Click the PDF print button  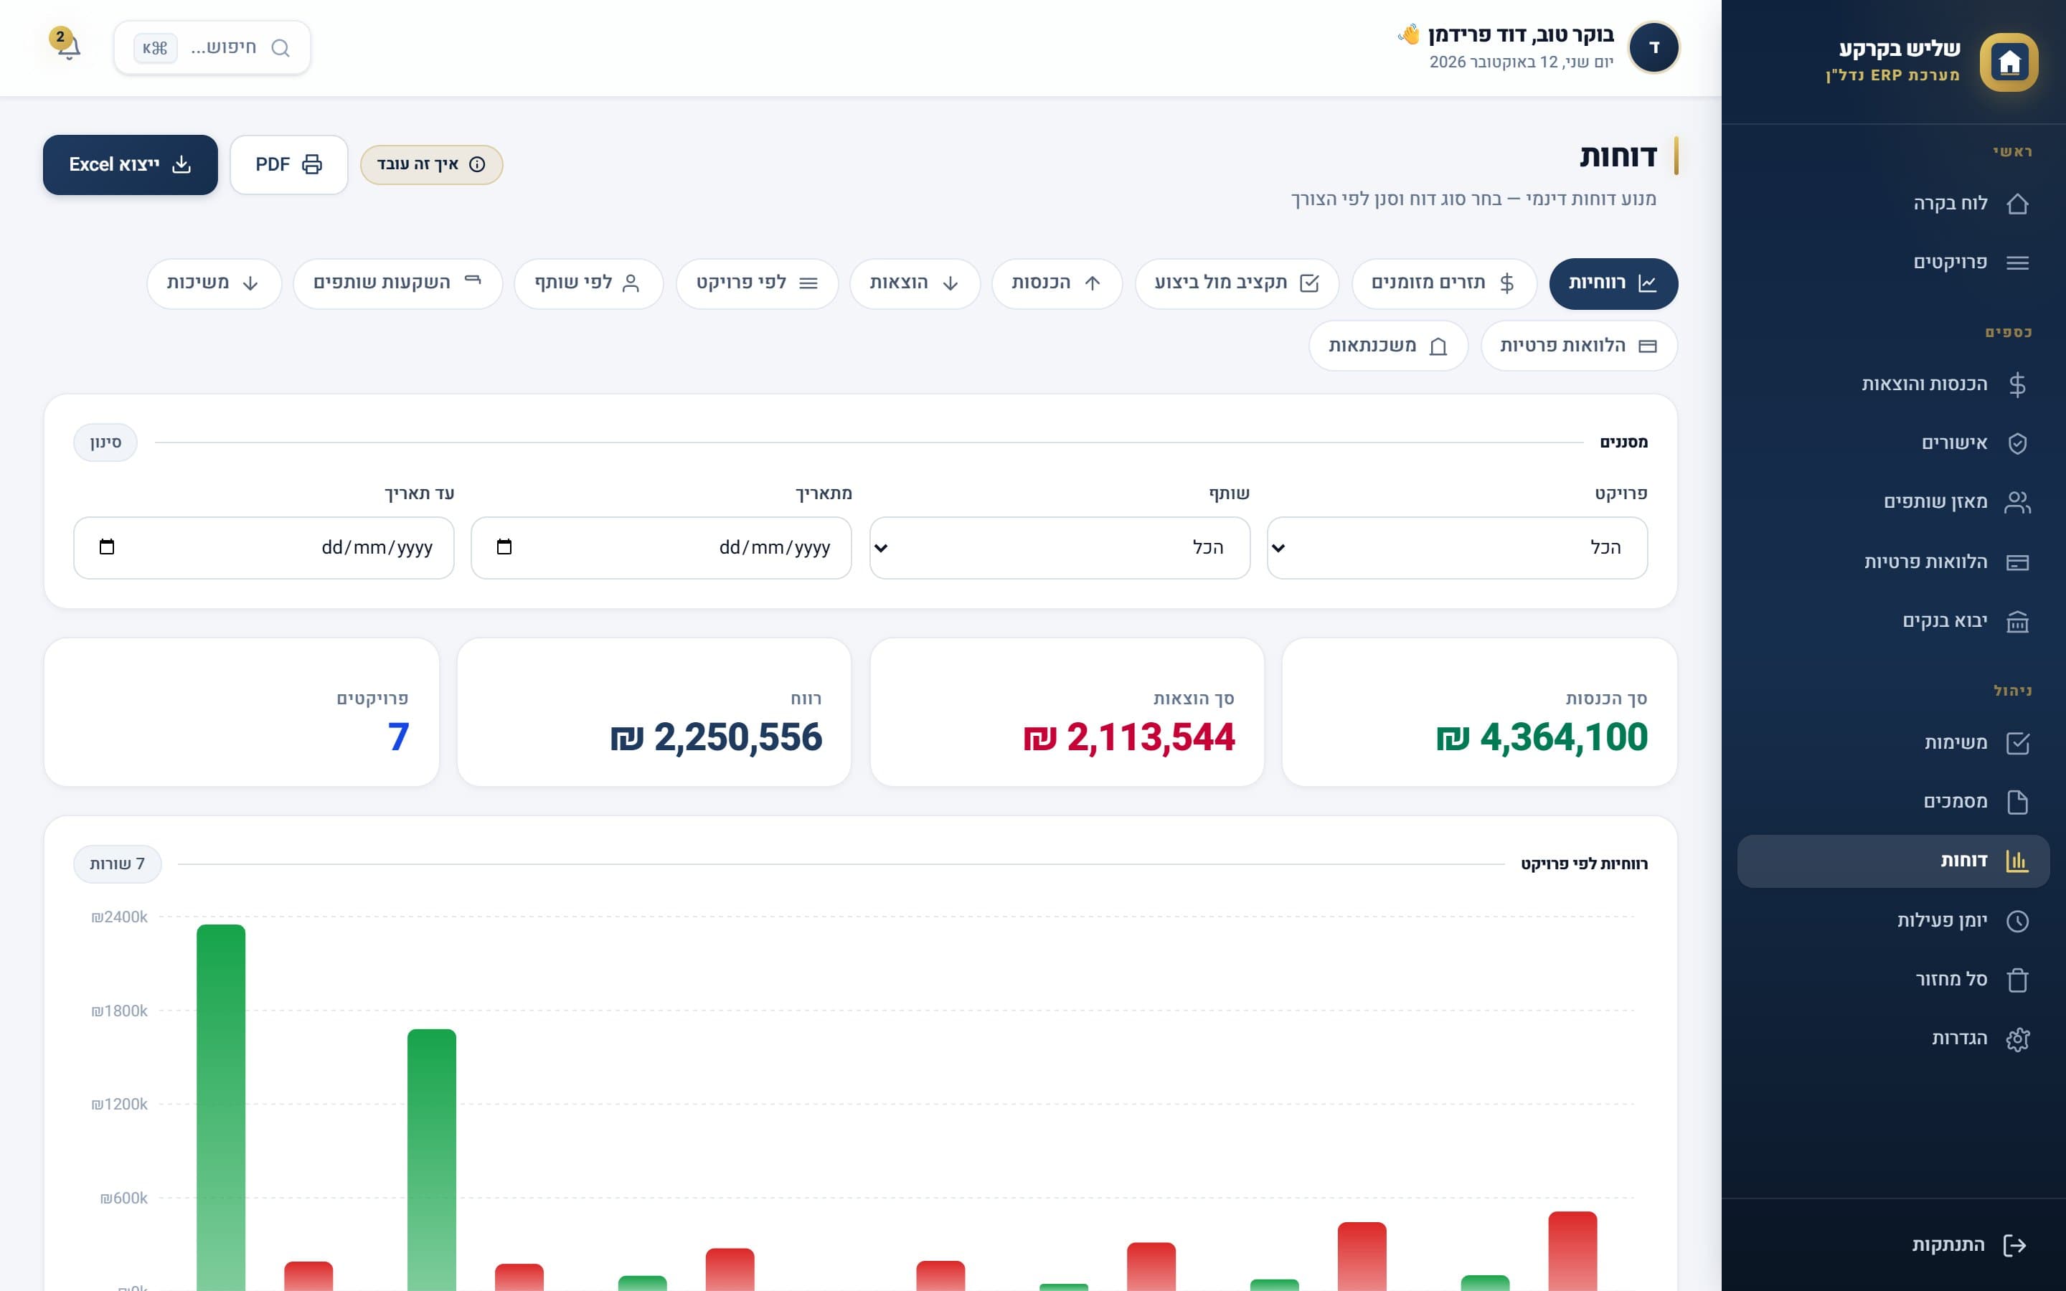[288, 165]
